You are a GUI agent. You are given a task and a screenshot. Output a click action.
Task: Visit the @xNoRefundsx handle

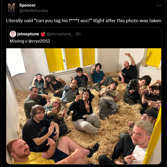tap(34, 11)
